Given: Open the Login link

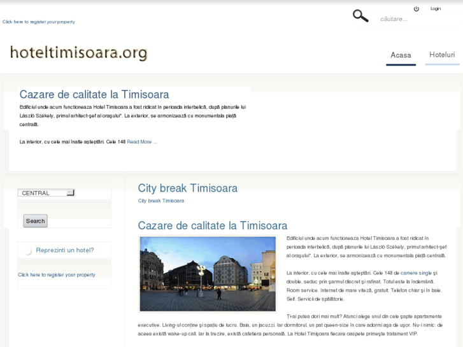Looking at the screenshot, I should click(436, 8).
